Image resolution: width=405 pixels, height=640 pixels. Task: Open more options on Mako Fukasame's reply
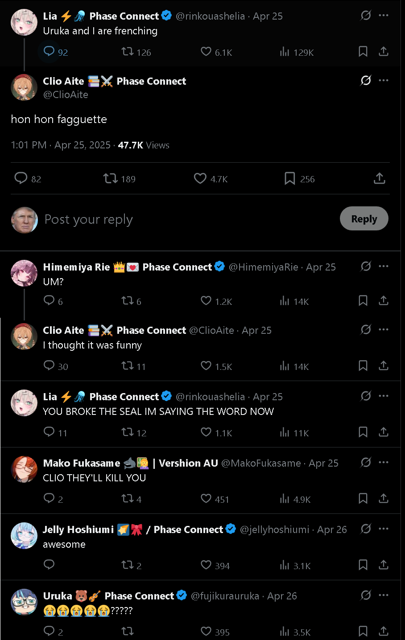[384, 463]
